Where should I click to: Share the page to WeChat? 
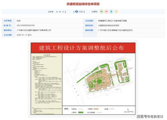(x=101, y=12)
